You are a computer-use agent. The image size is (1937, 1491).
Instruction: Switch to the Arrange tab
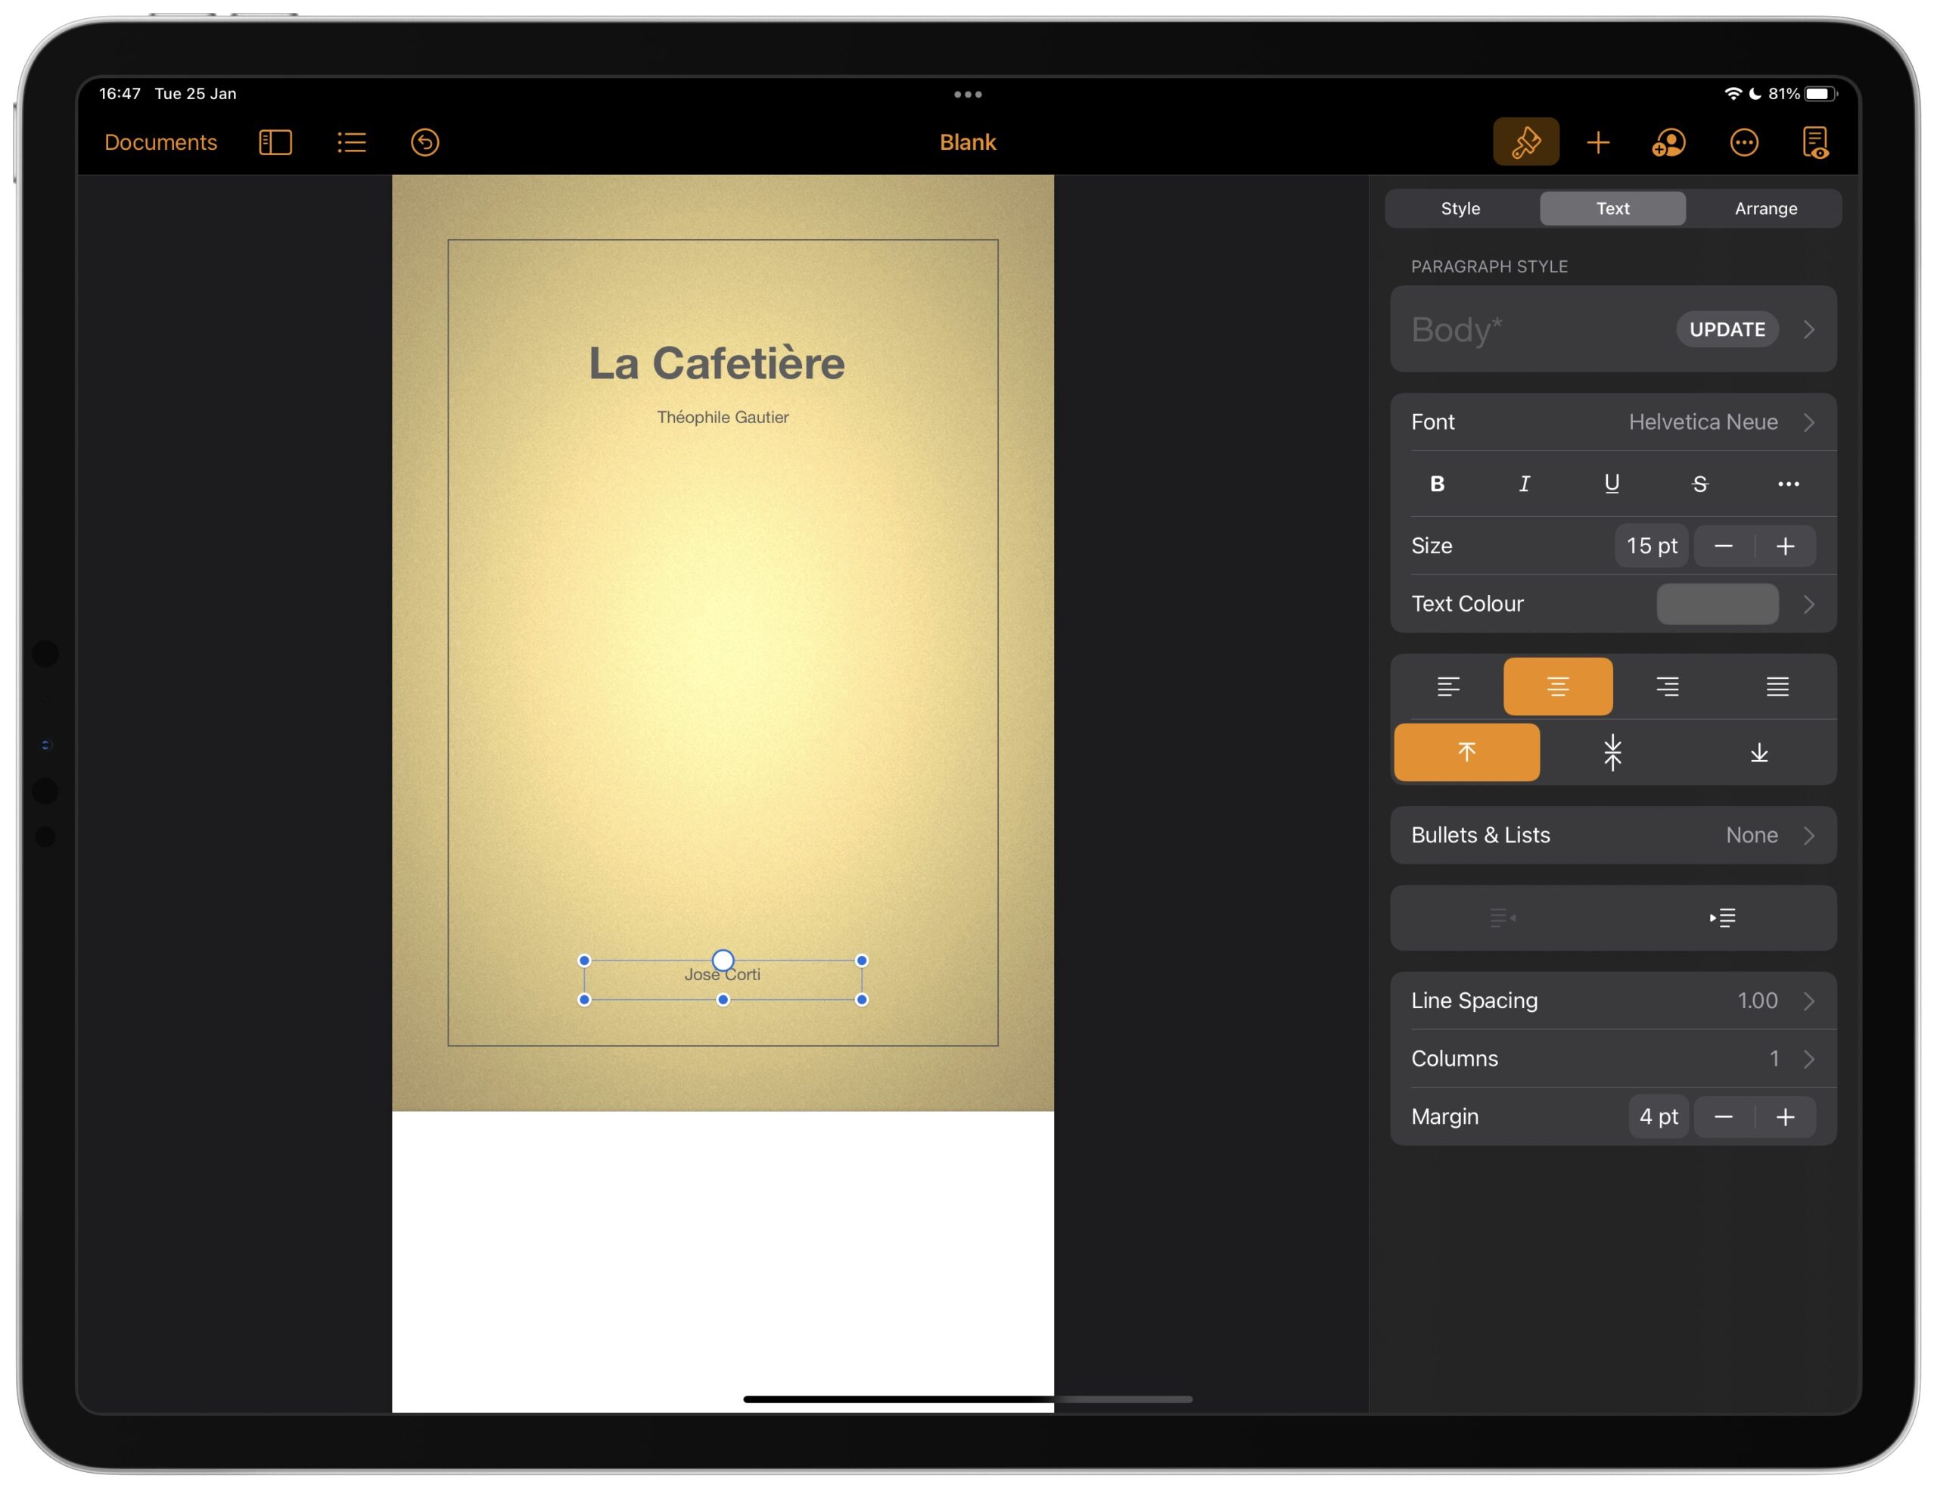[x=1764, y=207]
